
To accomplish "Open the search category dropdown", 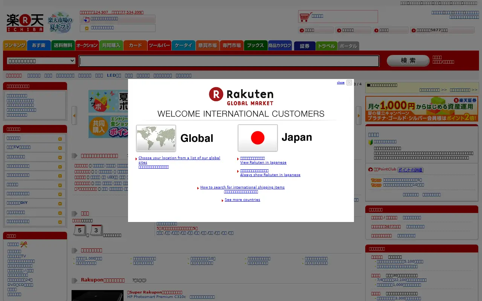I will (41, 61).
